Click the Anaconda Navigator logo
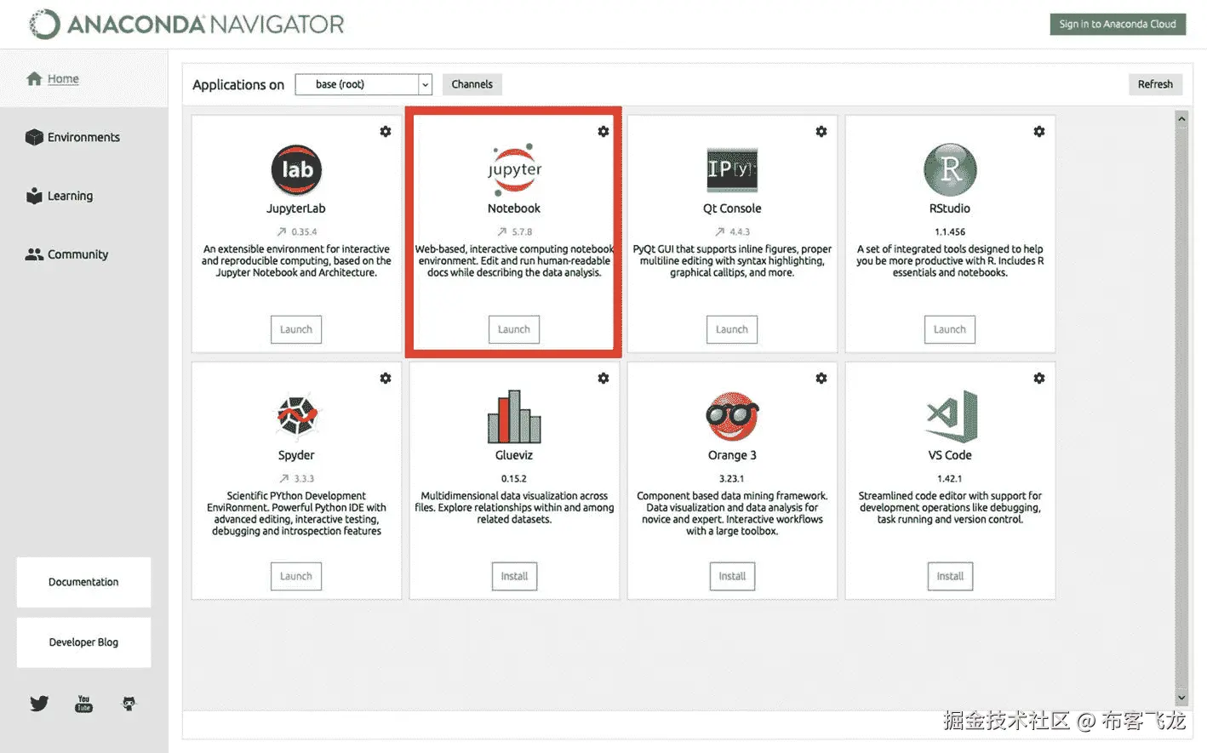The width and height of the screenshot is (1207, 753). 186,24
